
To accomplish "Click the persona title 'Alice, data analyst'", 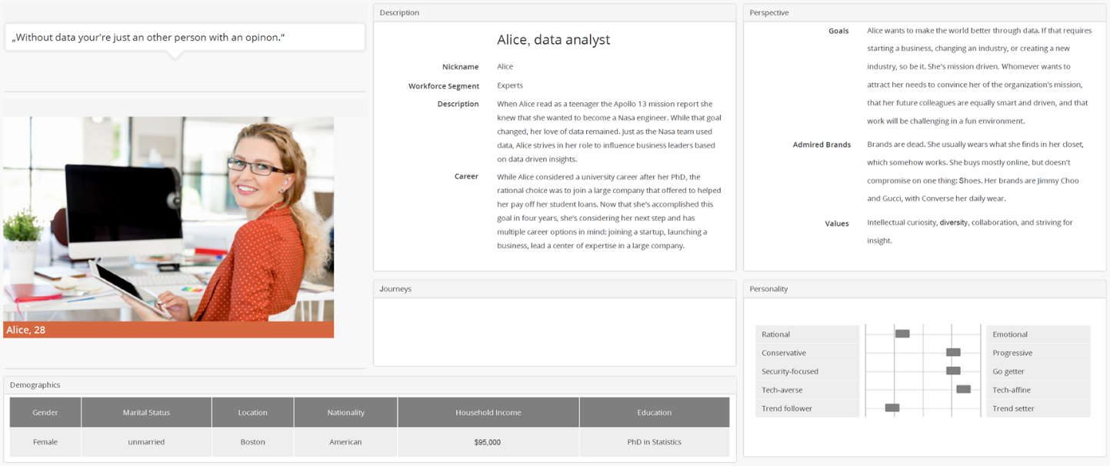I will pyautogui.click(x=553, y=40).
